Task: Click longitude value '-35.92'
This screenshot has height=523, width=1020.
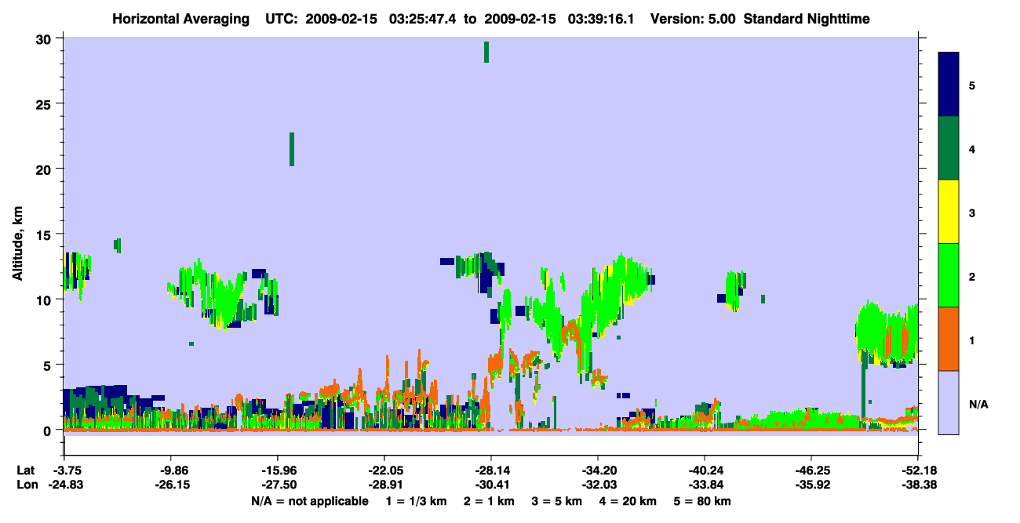Action: point(811,485)
